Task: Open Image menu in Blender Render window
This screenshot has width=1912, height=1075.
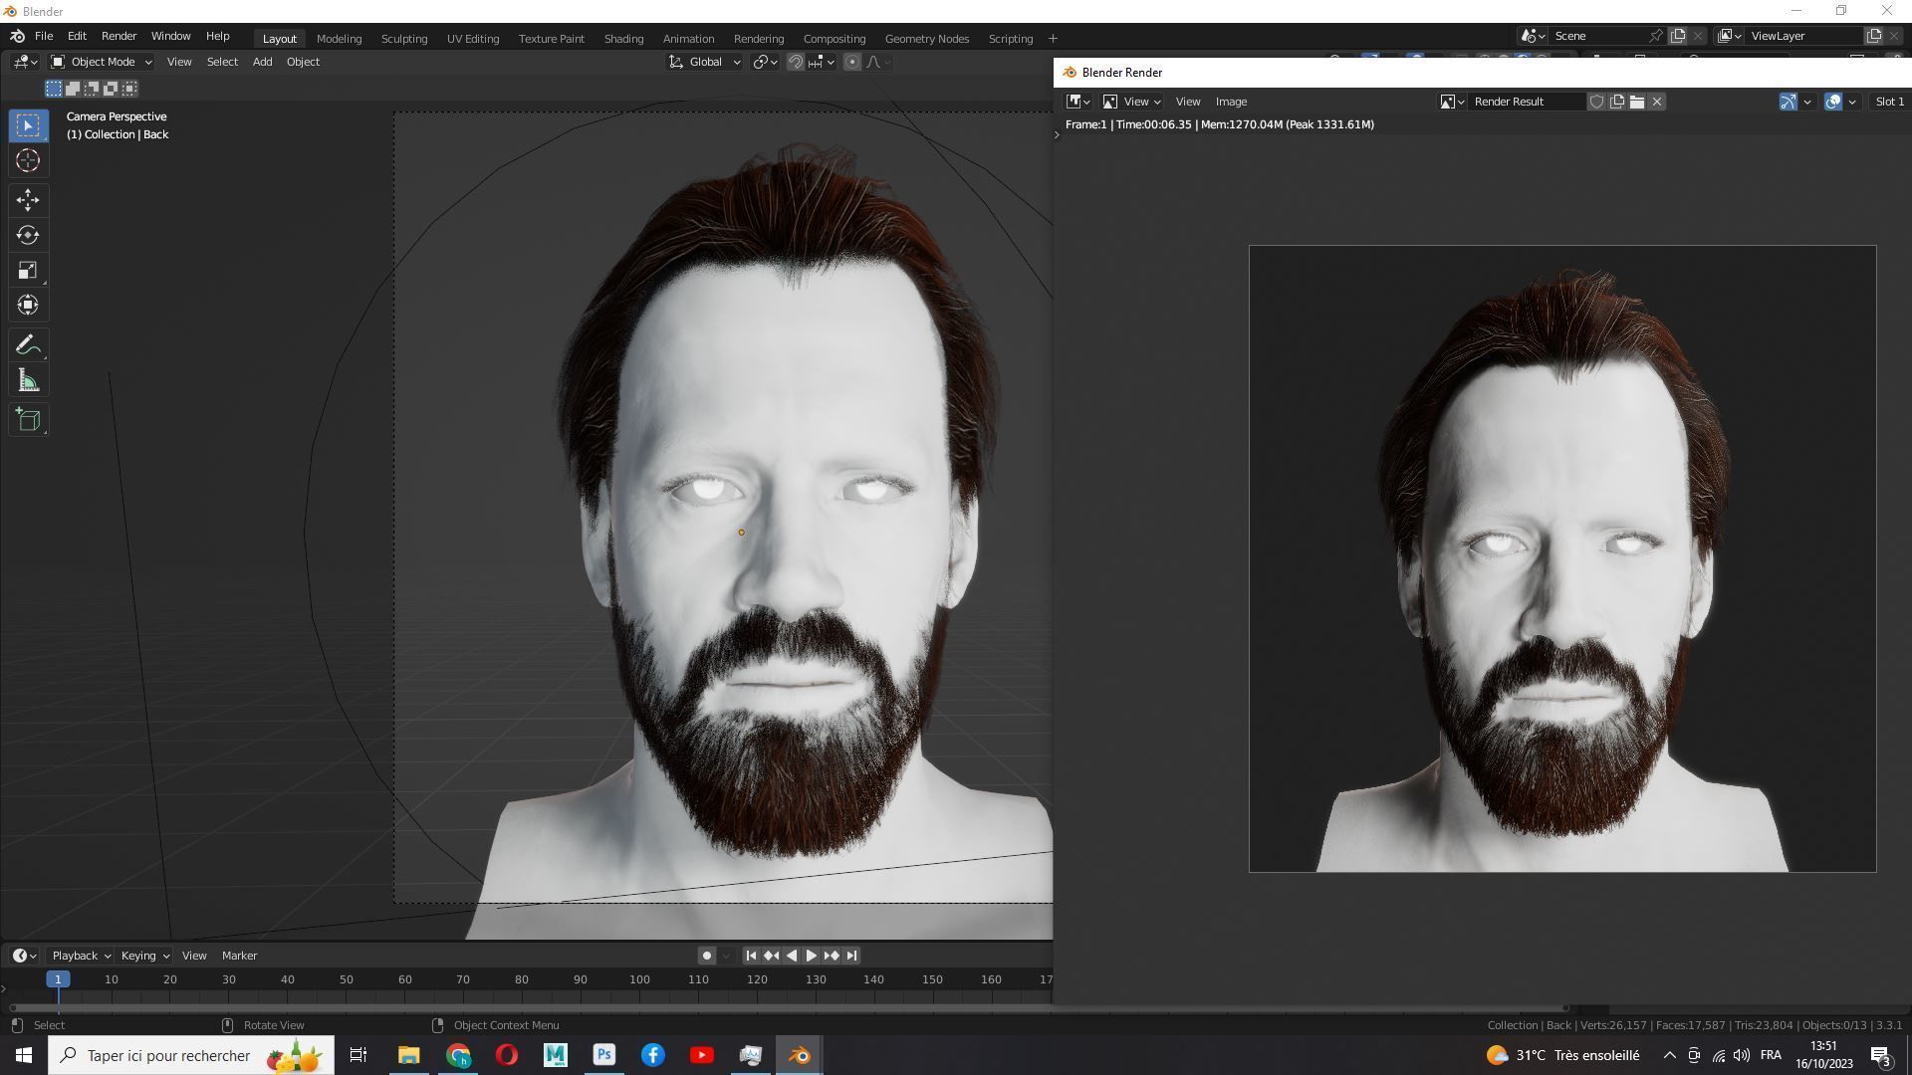Action: point(1231,102)
